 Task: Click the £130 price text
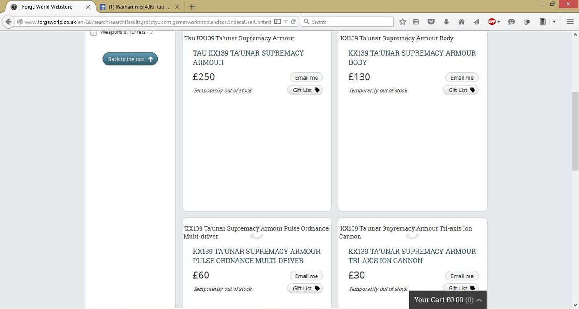pos(359,77)
